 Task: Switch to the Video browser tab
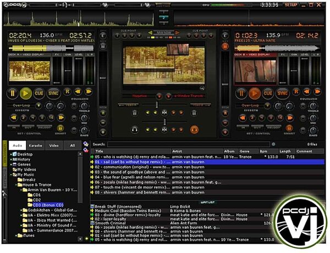[x=54, y=145]
